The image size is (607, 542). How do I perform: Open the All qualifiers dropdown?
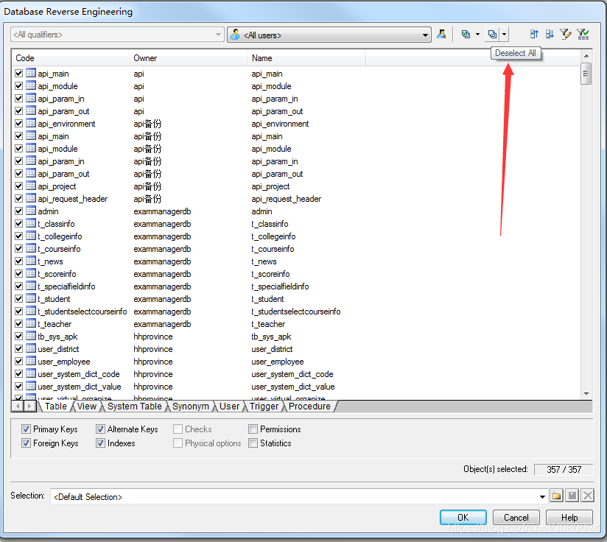tap(218, 35)
